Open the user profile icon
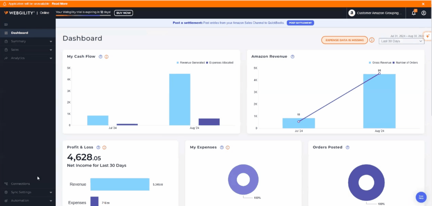This screenshot has width=432, height=206. click(x=423, y=13)
